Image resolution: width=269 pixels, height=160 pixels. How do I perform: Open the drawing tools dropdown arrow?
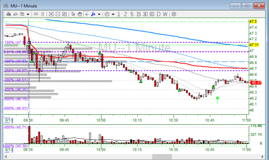[99, 14]
